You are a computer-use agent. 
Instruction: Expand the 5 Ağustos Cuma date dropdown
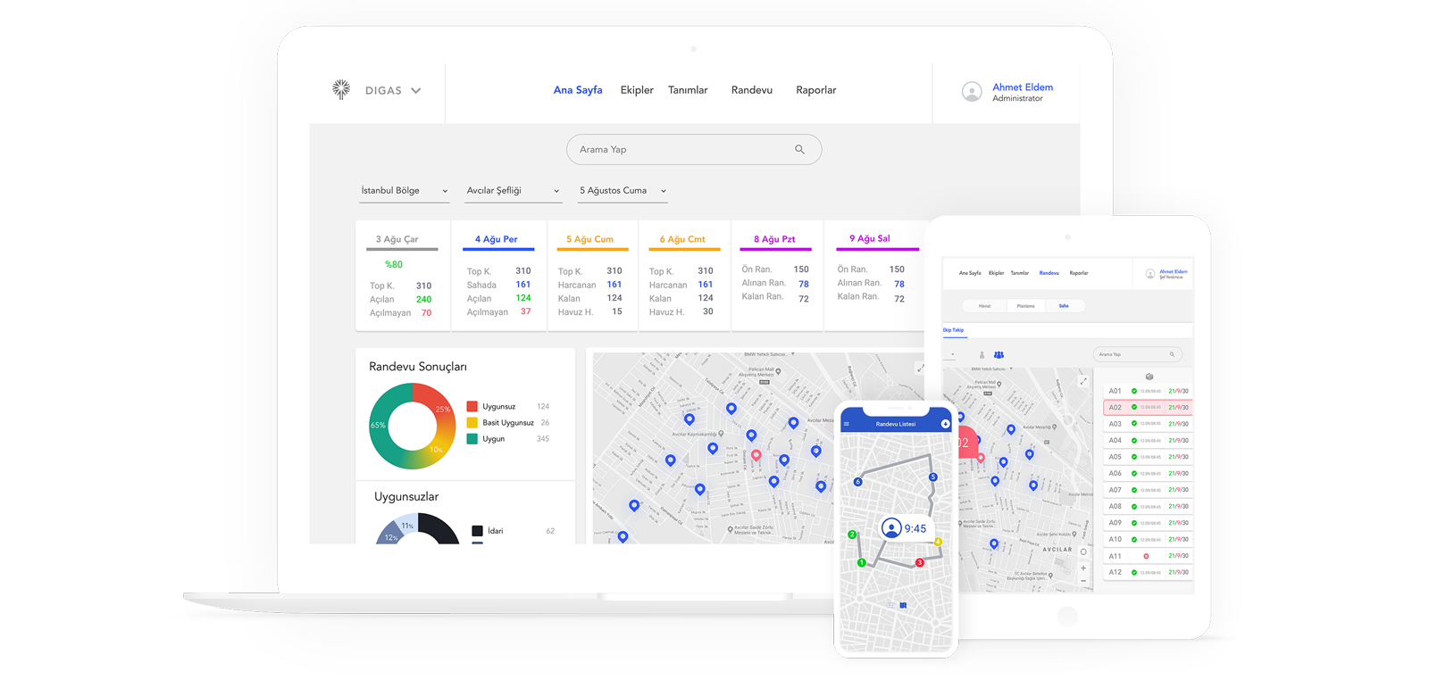click(x=623, y=191)
